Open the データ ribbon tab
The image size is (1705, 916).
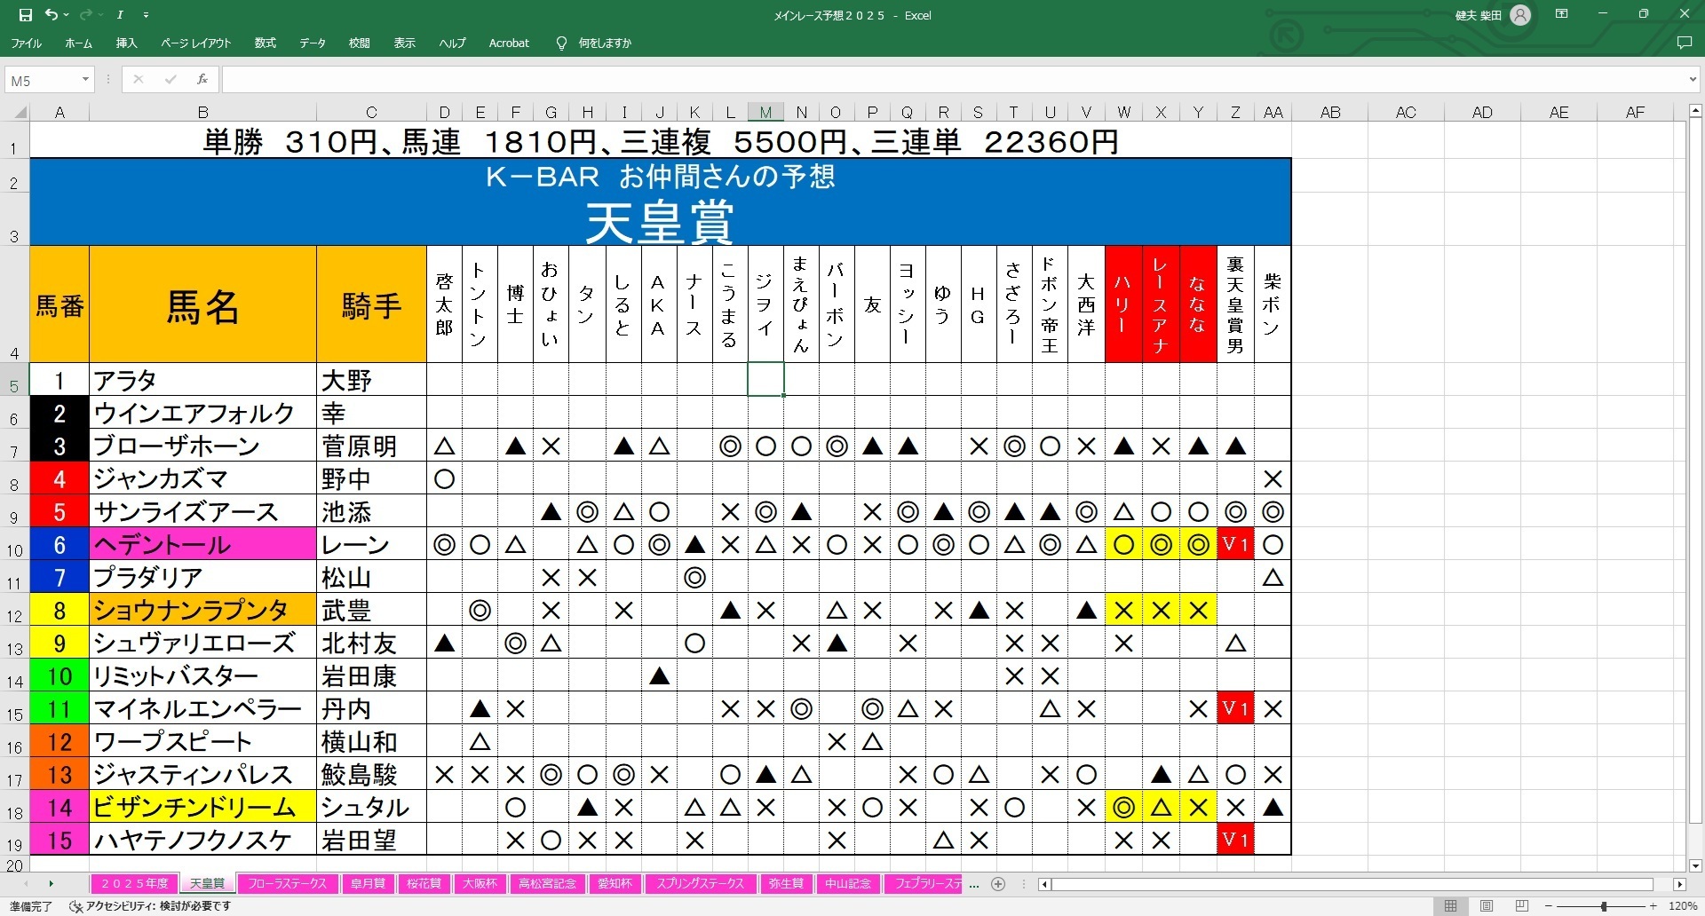(x=312, y=43)
